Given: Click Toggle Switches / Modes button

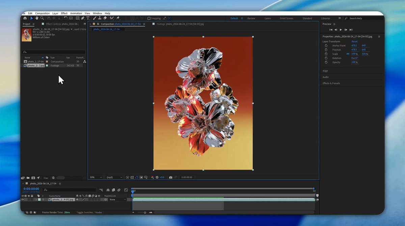Looking at the screenshot, I should click(x=89, y=212).
